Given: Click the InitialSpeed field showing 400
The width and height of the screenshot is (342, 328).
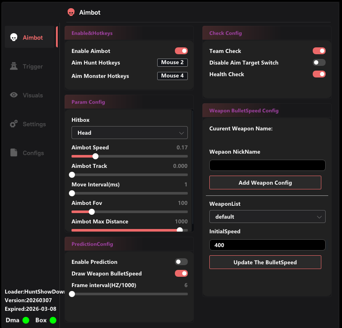Looking at the screenshot, I should tap(267, 245).
